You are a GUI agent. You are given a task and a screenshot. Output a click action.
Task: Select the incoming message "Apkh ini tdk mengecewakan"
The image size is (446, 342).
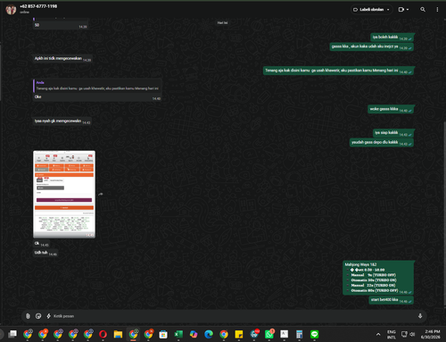tap(62, 59)
